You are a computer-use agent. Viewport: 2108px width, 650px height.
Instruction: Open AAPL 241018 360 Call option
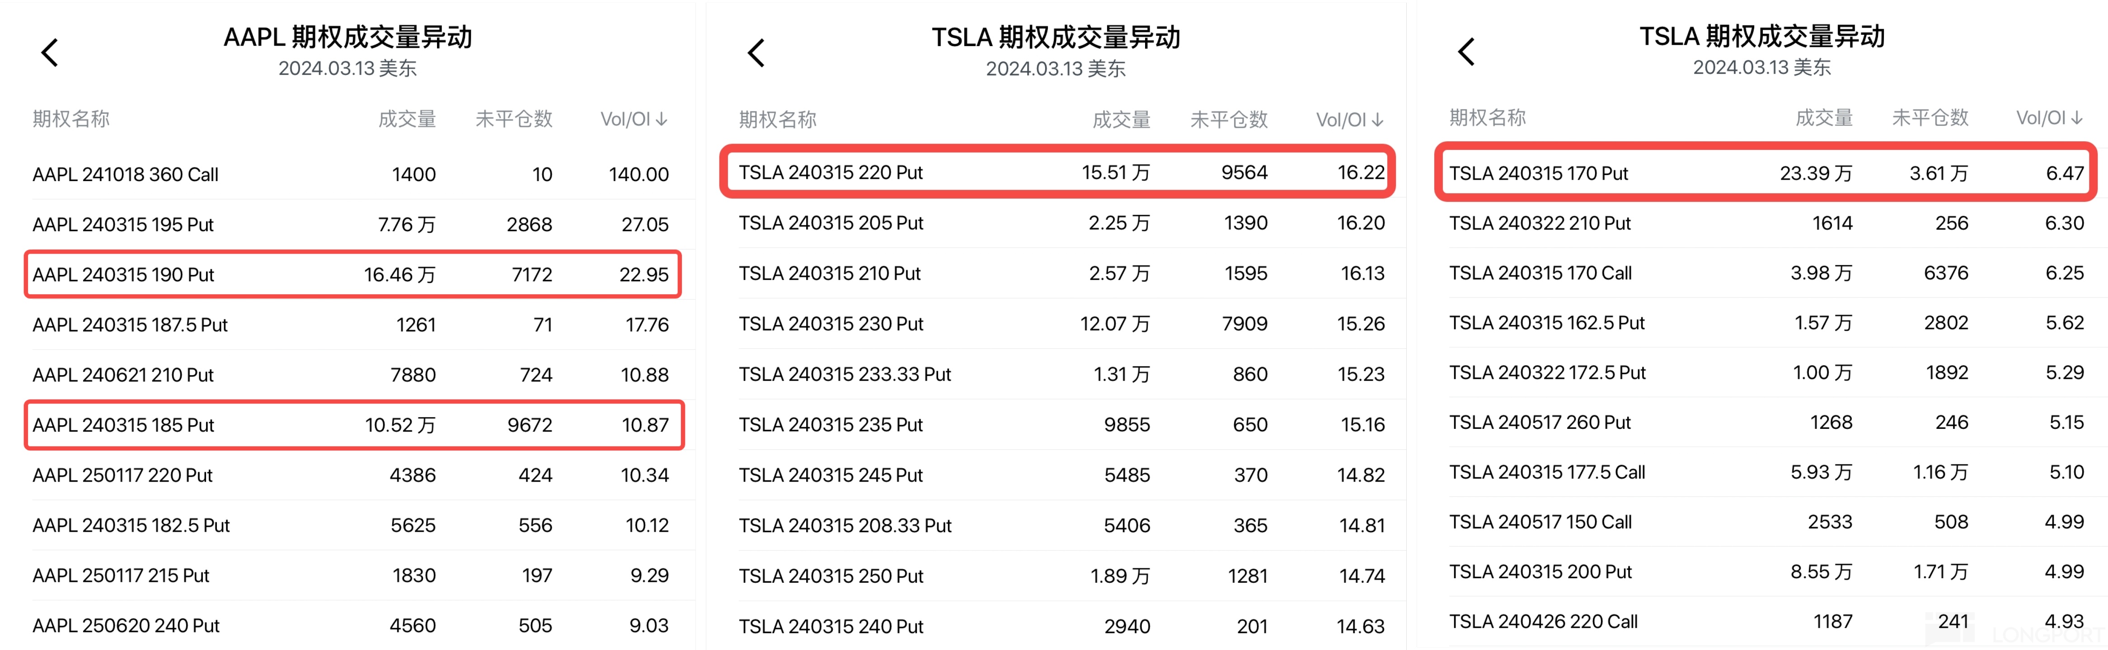point(353,174)
